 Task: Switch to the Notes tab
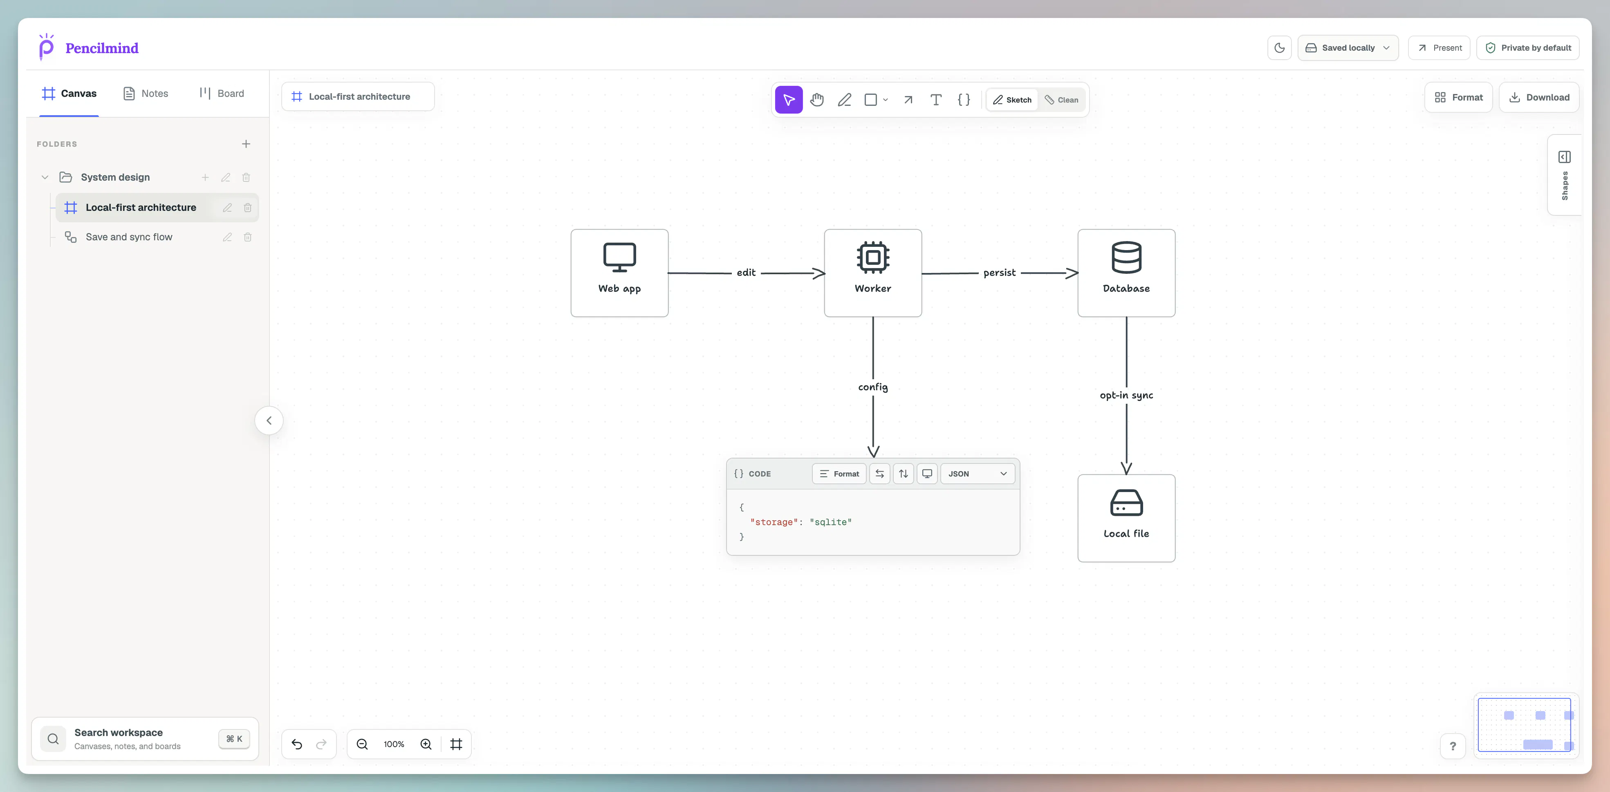(x=146, y=94)
